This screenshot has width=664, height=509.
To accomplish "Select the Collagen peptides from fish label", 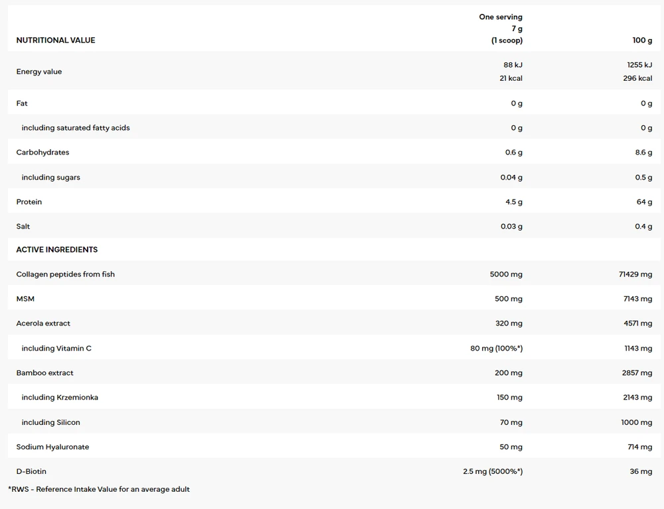I will [65, 274].
